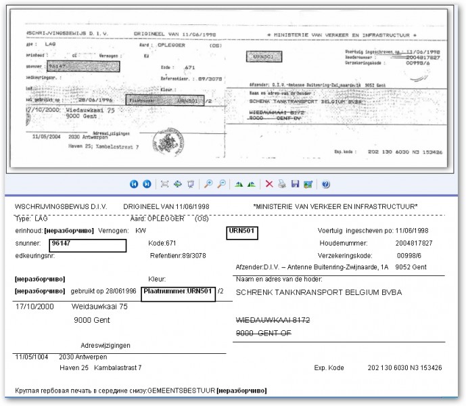Delete the image with red X
The height and width of the screenshot is (406, 466).
(269, 184)
